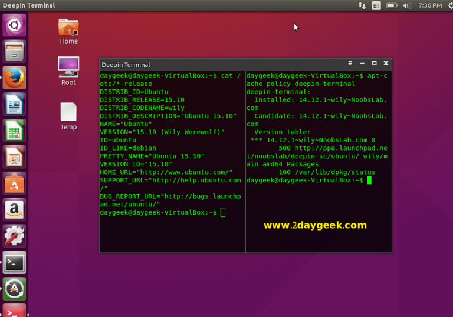This screenshot has height=317, width=453.
Task: Click VERSION="15.10 (Wily Werewolf)" line
Action: tap(162, 132)
